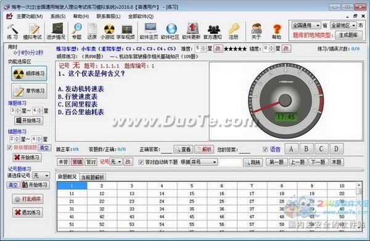Screen dimensions: 370x241
Task: Expand the 全国通用 province dropdown
Action: [x=306, y=25]
